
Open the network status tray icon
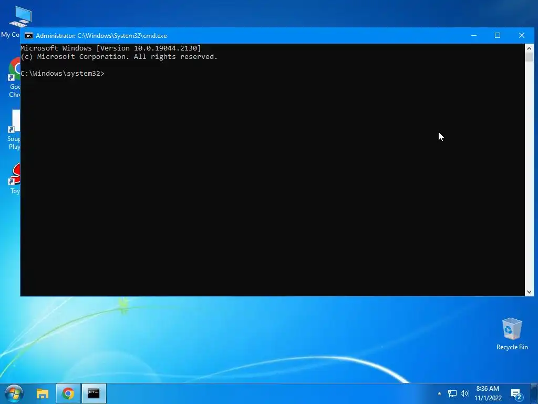pyautogui.click(x=452, y=393)
